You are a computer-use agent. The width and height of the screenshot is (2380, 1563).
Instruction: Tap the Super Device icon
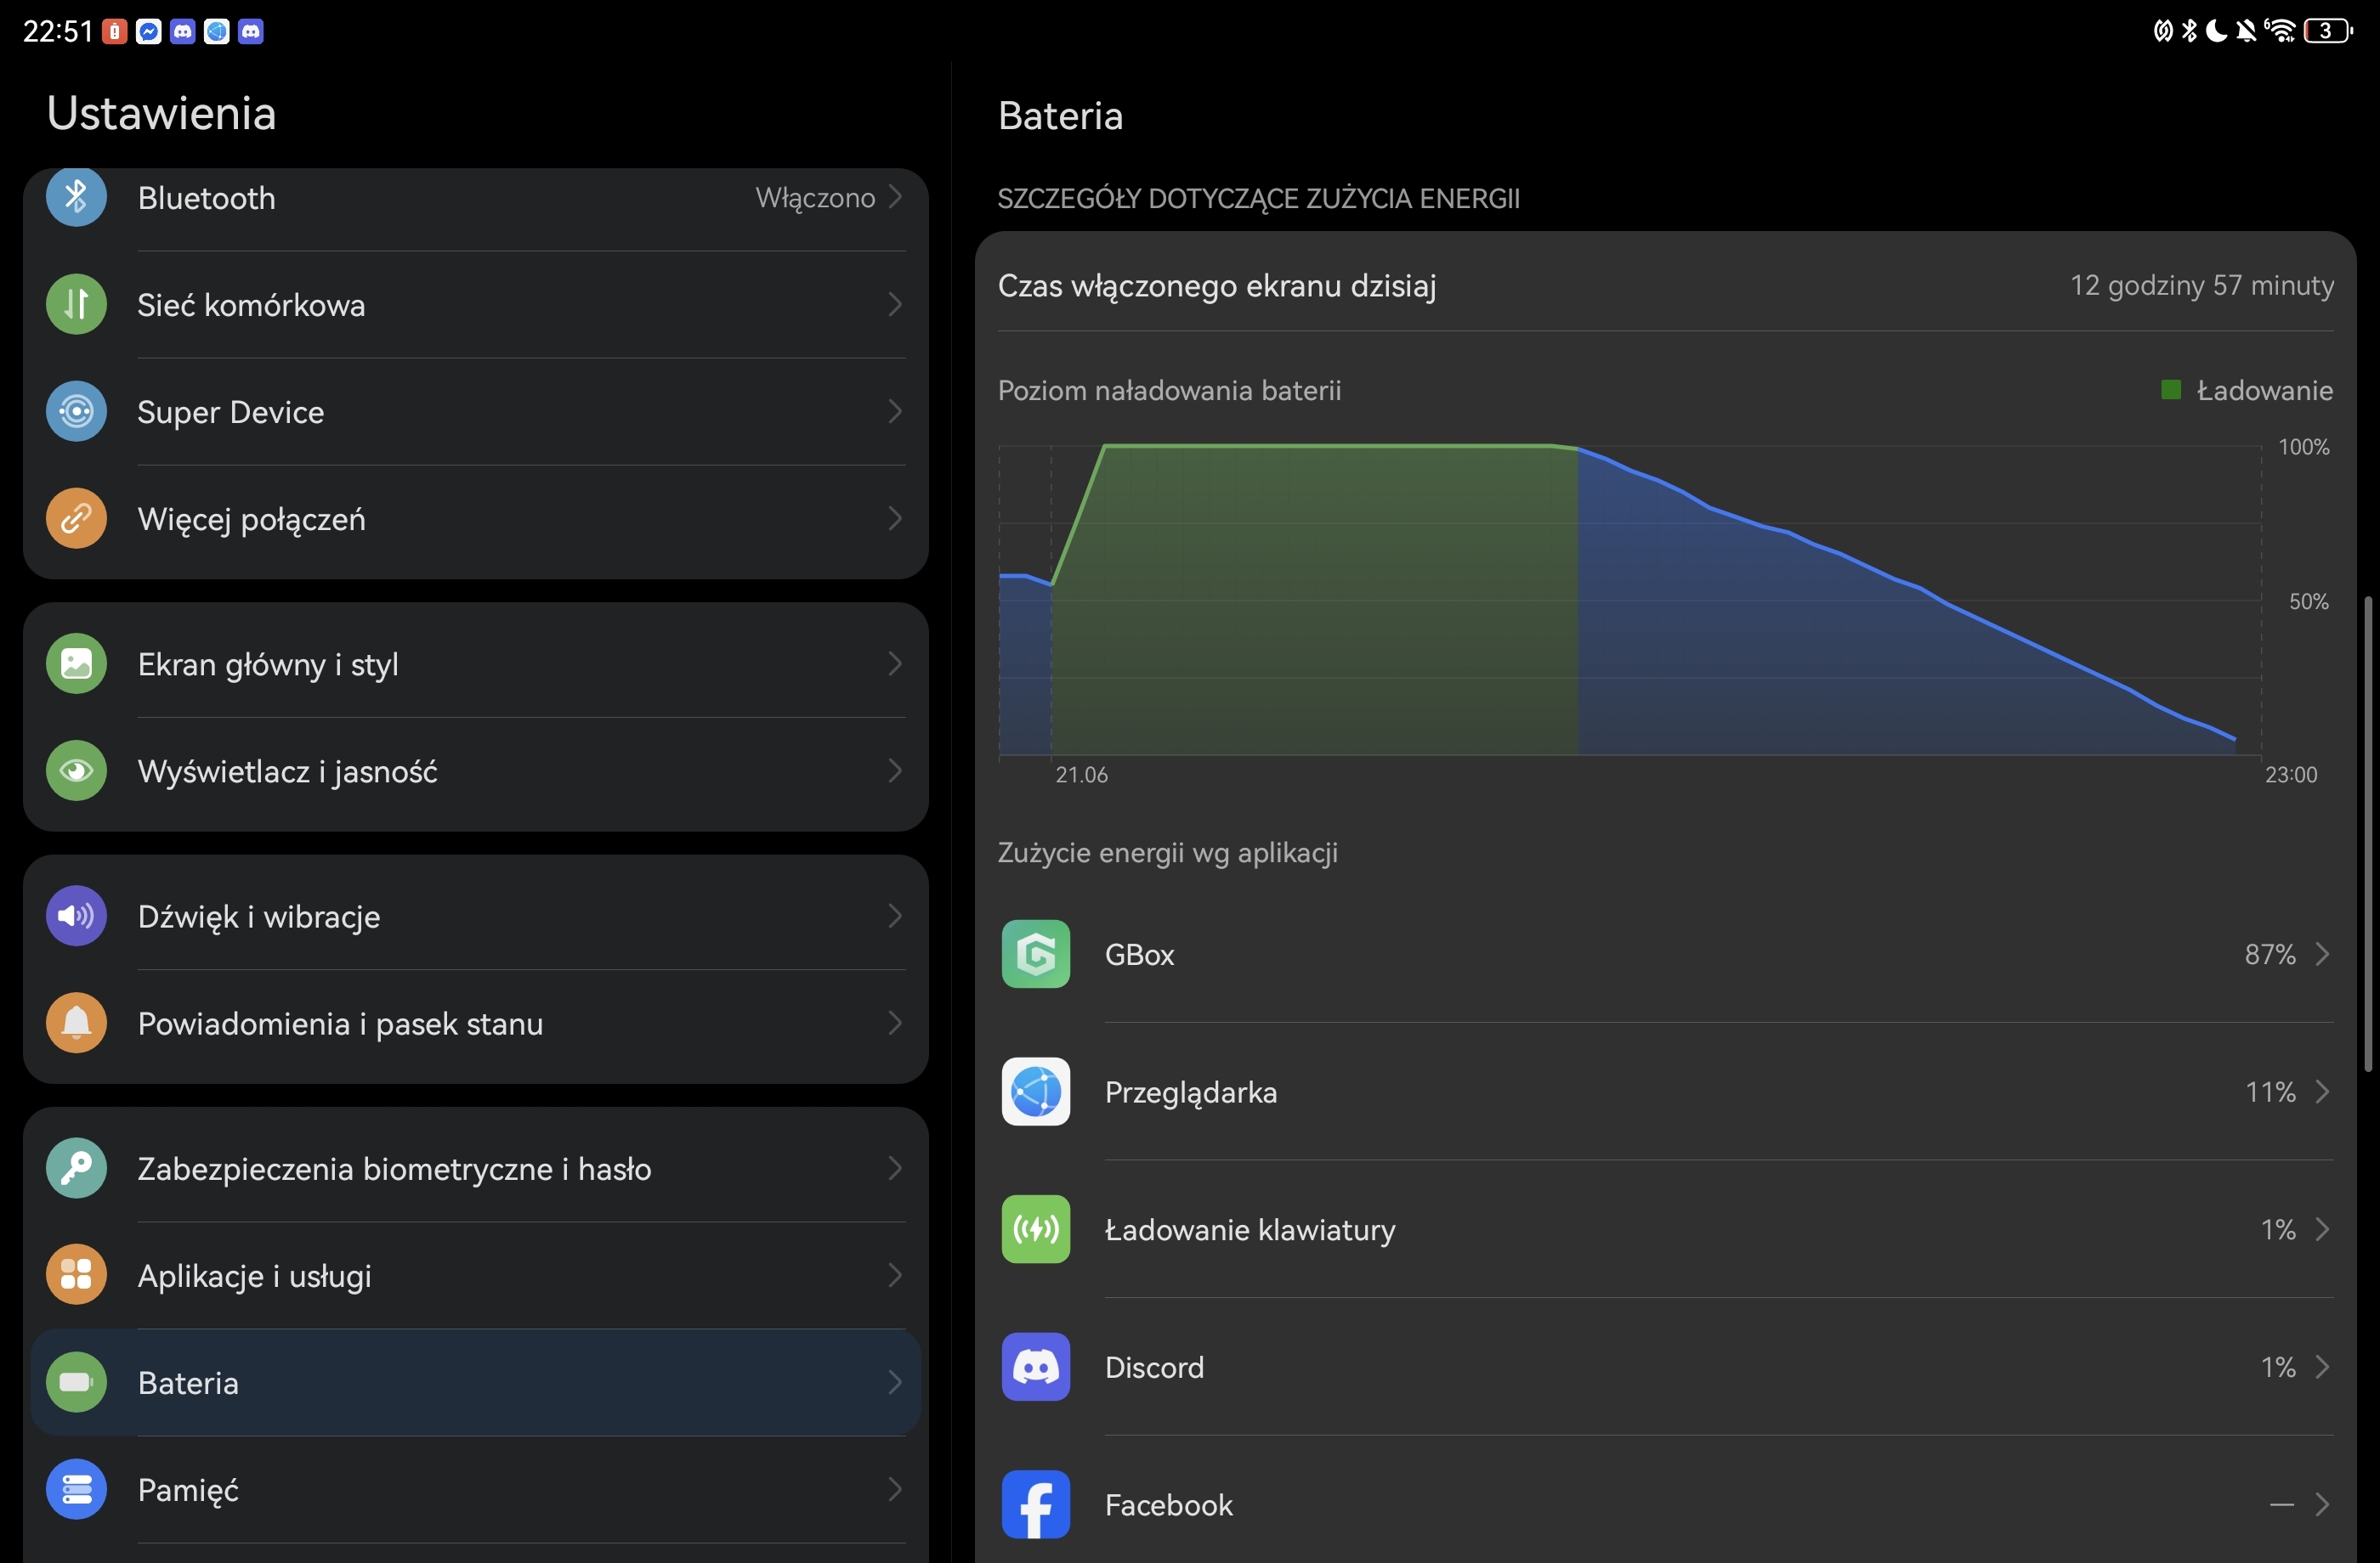[x=76, y=411]
